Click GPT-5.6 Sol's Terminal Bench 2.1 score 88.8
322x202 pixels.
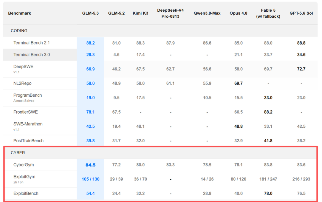pos(301,43)
